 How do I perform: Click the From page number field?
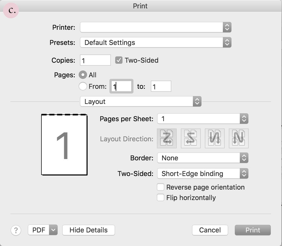pyautogui.click(x=121, y=86)
